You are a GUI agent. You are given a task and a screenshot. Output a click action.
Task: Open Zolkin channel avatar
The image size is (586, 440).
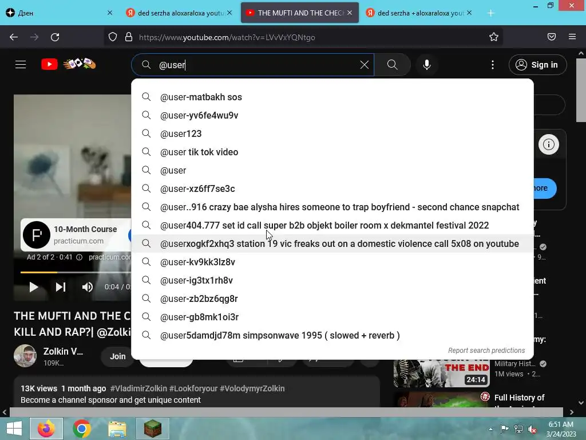25,355
